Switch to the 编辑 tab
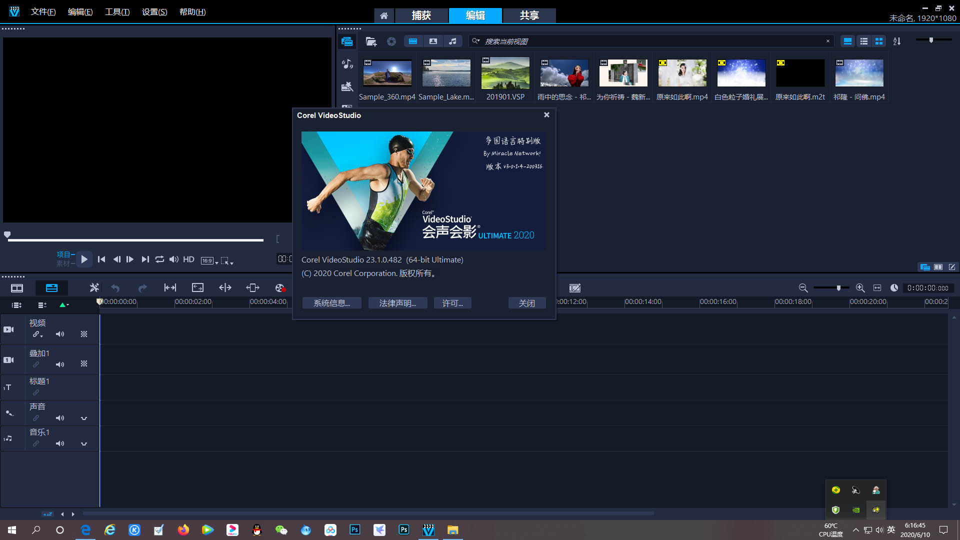 (475, 15)
